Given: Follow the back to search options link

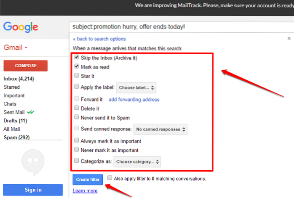Looking at the screenshot, I should pyautogui.click(x=99, y=39).
